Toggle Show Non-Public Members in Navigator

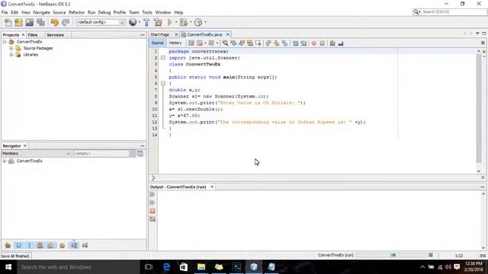coord(40,245)
